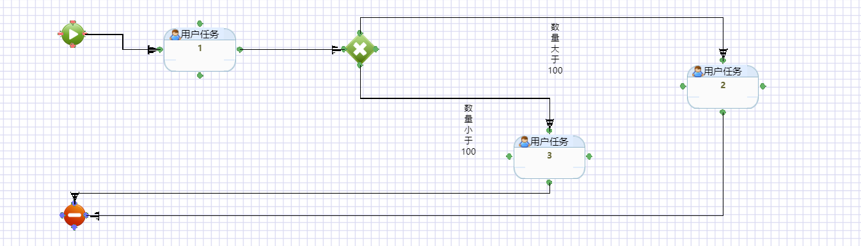This screenshot has height=246, width=861.
Task: Click left connection point of user task 2
Action: click(683, 86)
